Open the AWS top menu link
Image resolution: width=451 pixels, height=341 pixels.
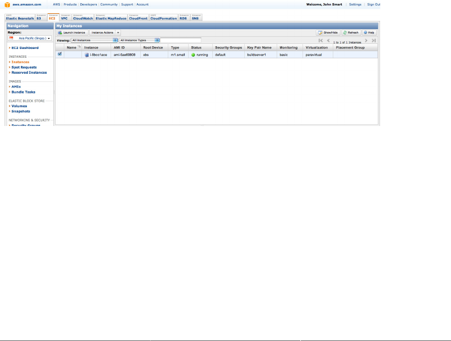pos(56,4)
